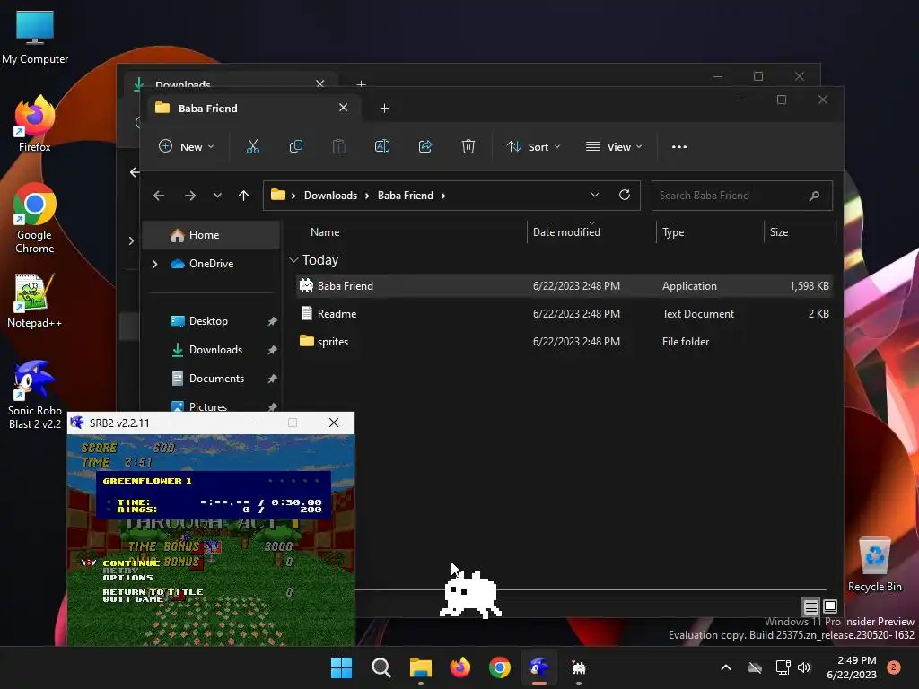The image size is (919, 689).
Task: Click the Delete trash can icon
Action: (468, 146)
